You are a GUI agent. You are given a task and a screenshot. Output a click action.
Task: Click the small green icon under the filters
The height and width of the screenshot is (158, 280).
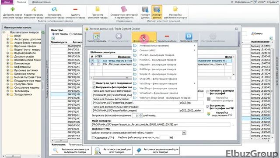point(53,38)
